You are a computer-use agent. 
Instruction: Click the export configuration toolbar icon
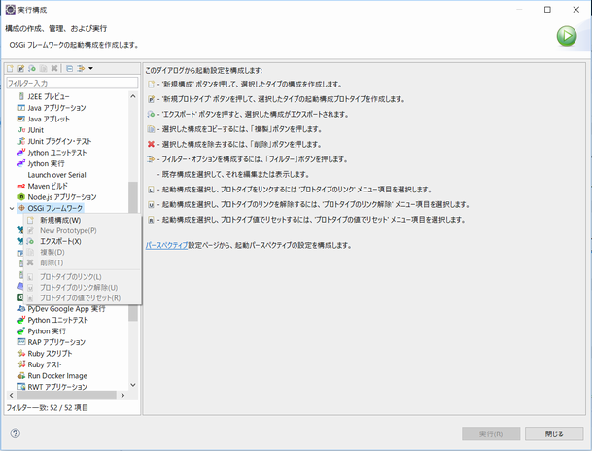pos(32,68)
